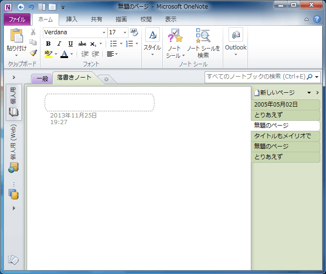Click the 貼り付け paste icon
The height and width of the screenshot is (274, 326).
[x=17, y=36]
